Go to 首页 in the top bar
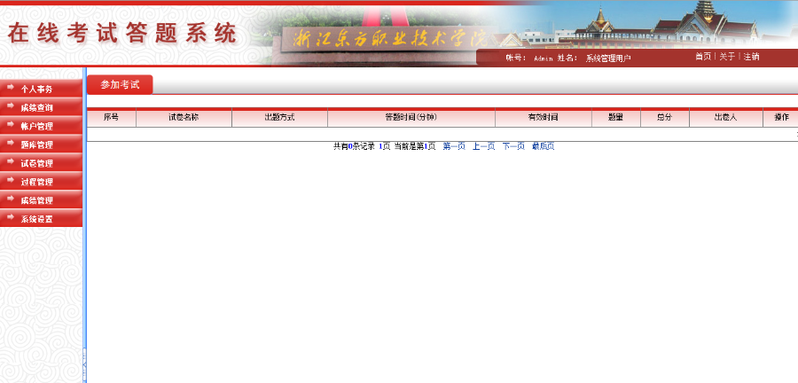 point(703,57)
